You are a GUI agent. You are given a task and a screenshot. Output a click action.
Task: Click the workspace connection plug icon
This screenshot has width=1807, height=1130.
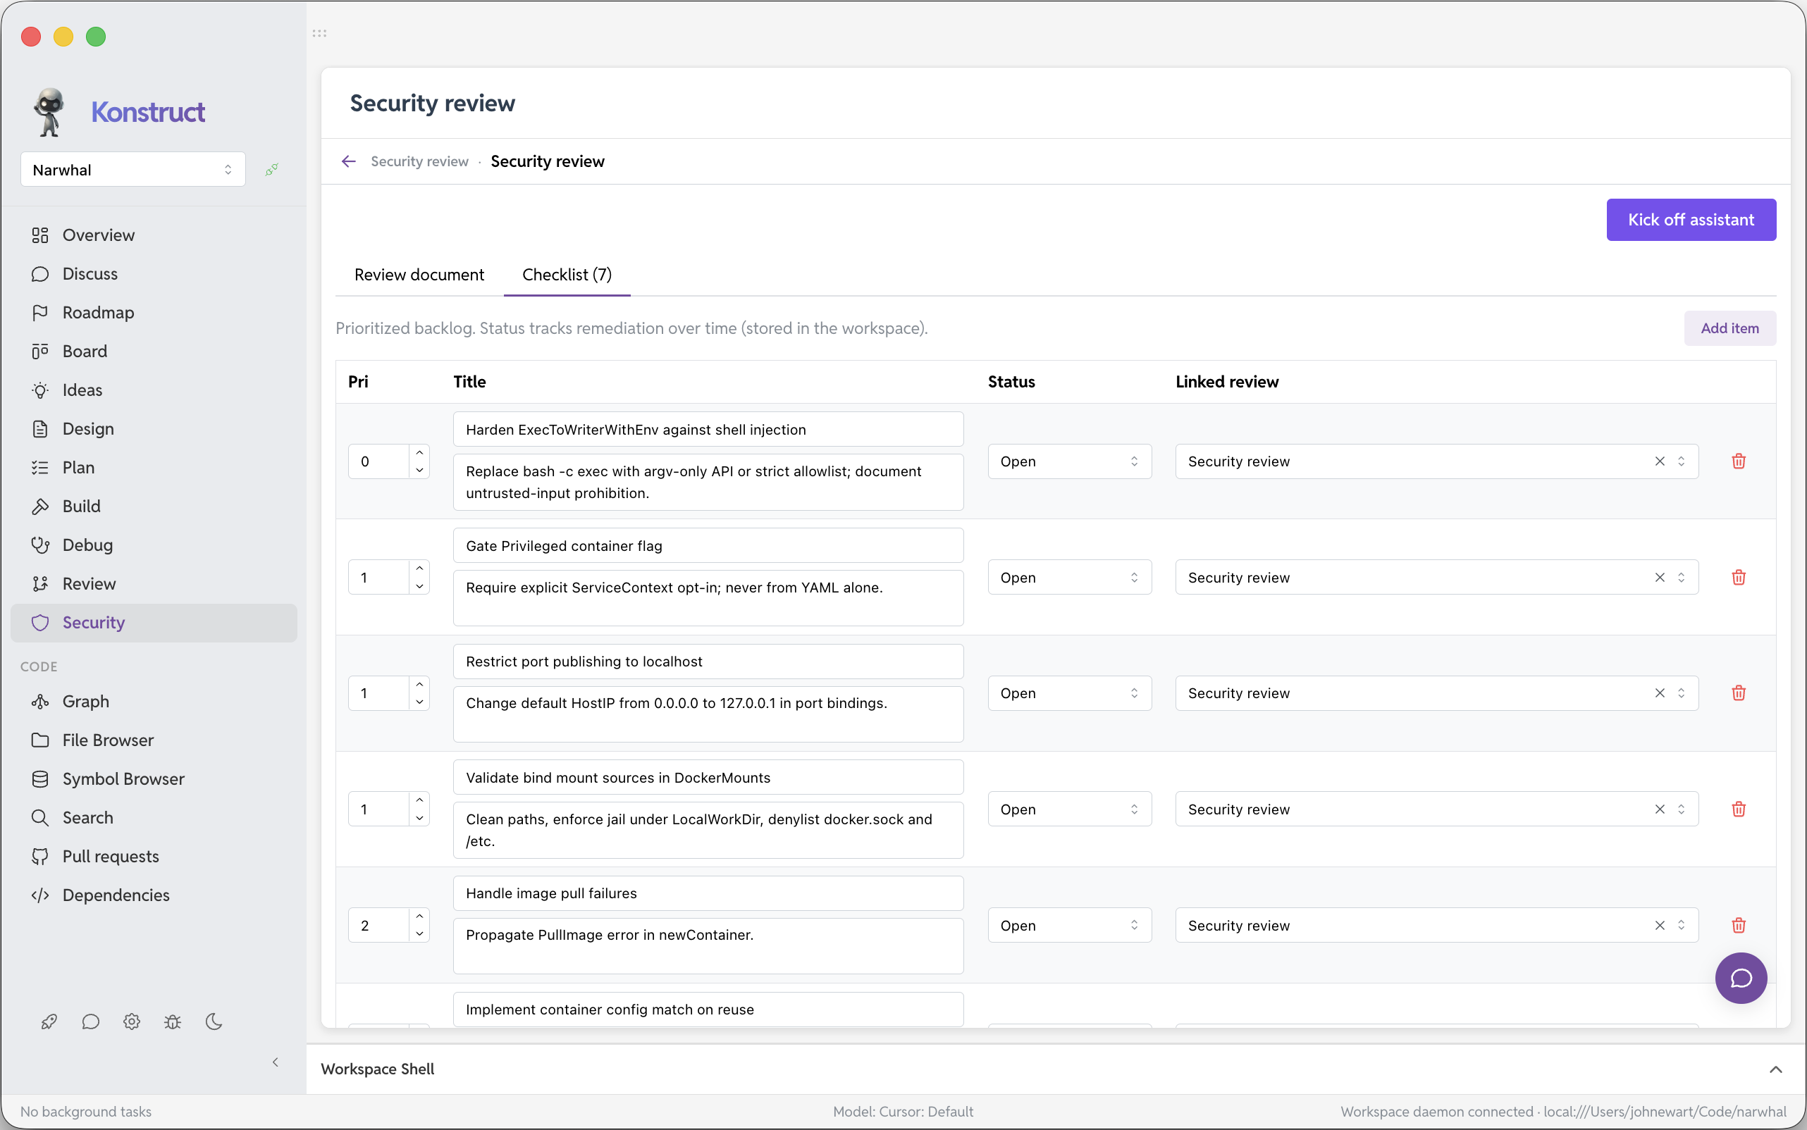pos(271,170)
